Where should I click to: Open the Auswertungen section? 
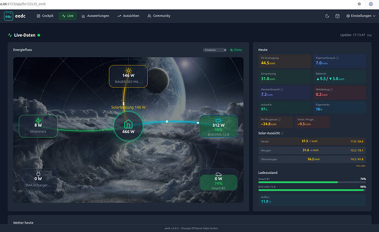95,16
